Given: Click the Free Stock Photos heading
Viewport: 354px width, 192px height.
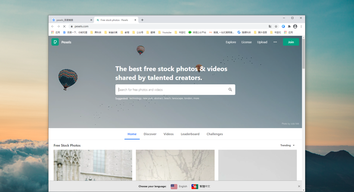Looking at the screenshot, I should click(67, 145).
